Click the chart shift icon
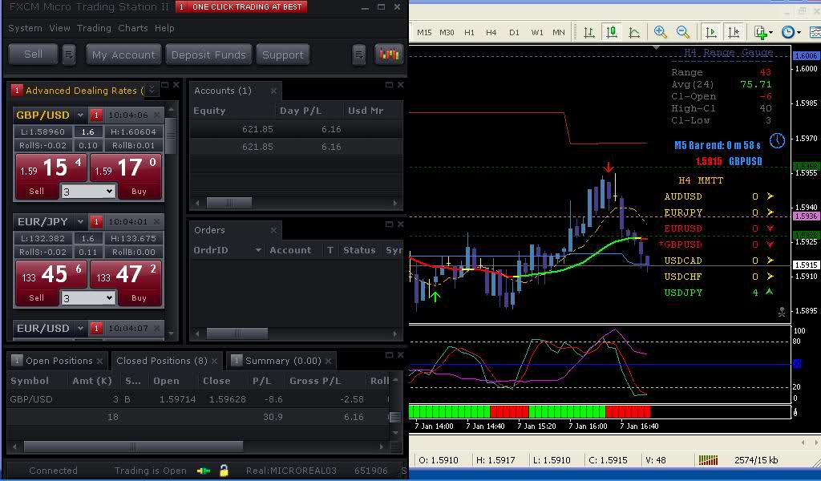 click(733, 32)
